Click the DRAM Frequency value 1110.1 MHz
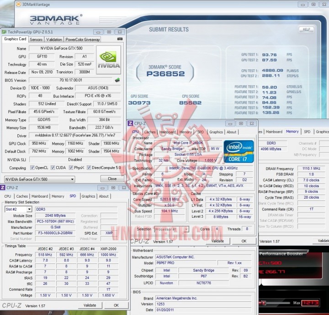Image resolution: width=329 pixels, height=315 pixels. (311, 168)
